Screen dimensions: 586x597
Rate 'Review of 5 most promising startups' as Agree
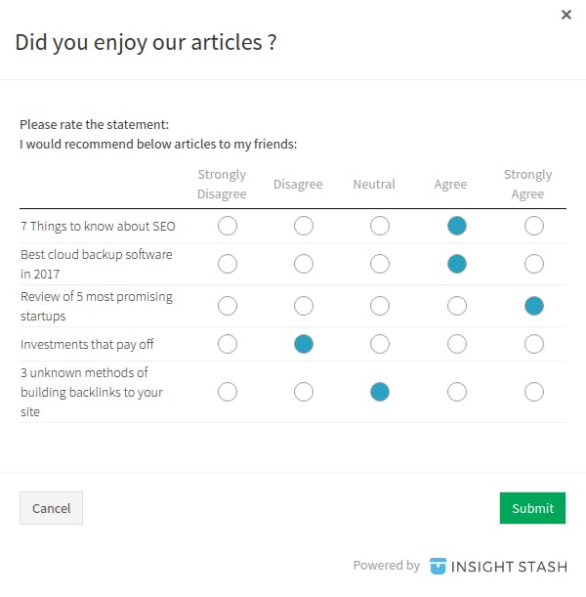click(456, 306)
